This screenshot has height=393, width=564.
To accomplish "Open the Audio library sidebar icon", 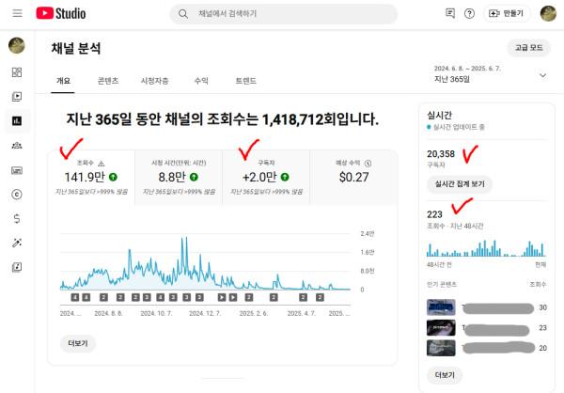I will 17,267.
